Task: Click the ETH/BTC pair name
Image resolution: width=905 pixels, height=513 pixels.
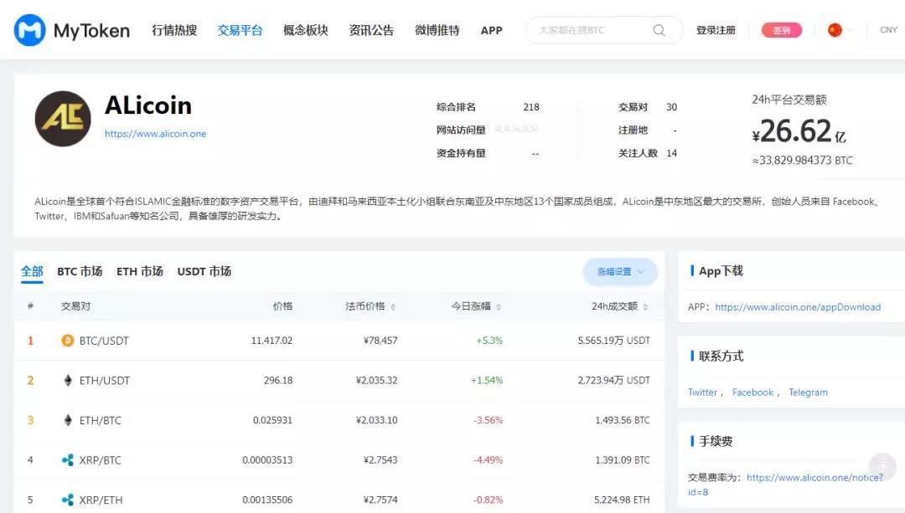Action: point(101,420)
